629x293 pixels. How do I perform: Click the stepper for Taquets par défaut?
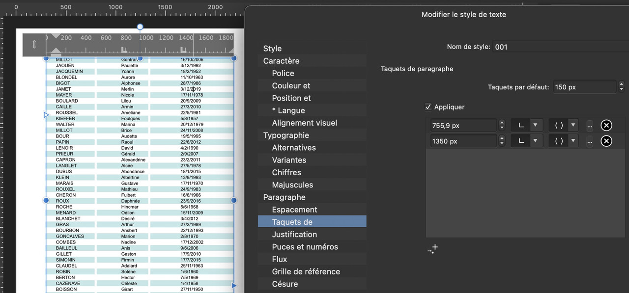(x=622, y=87)
